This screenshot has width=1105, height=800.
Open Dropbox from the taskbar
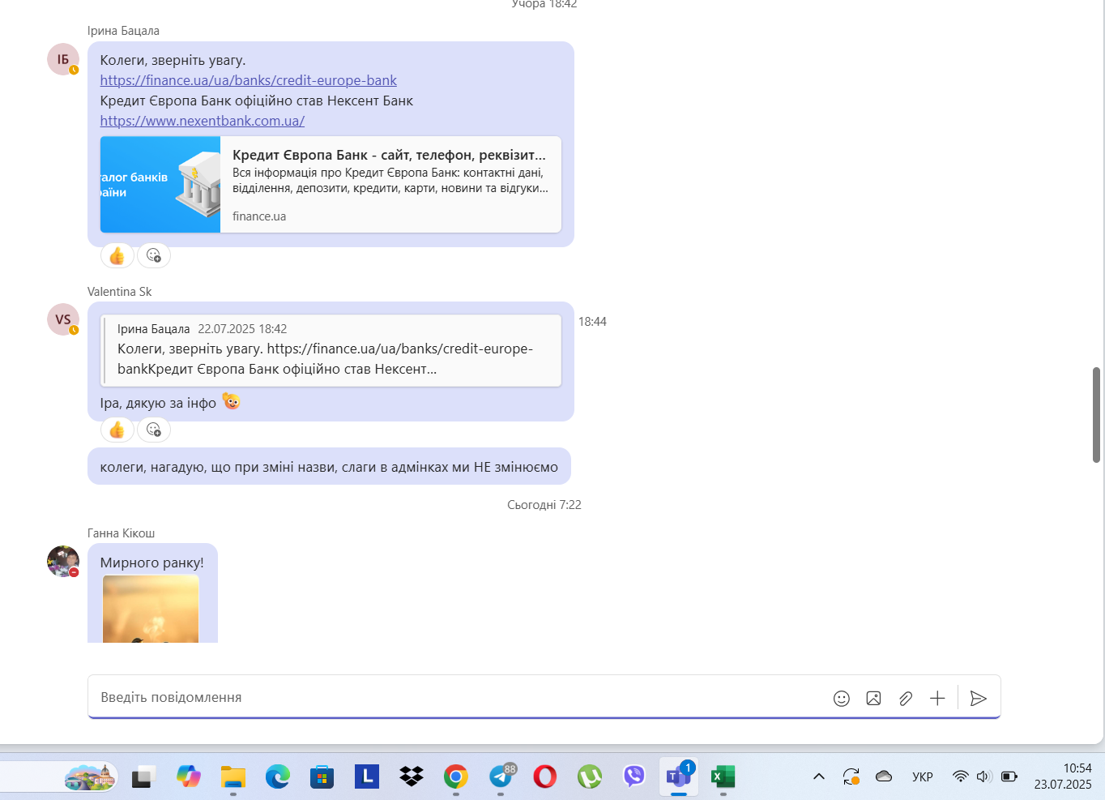412,777
